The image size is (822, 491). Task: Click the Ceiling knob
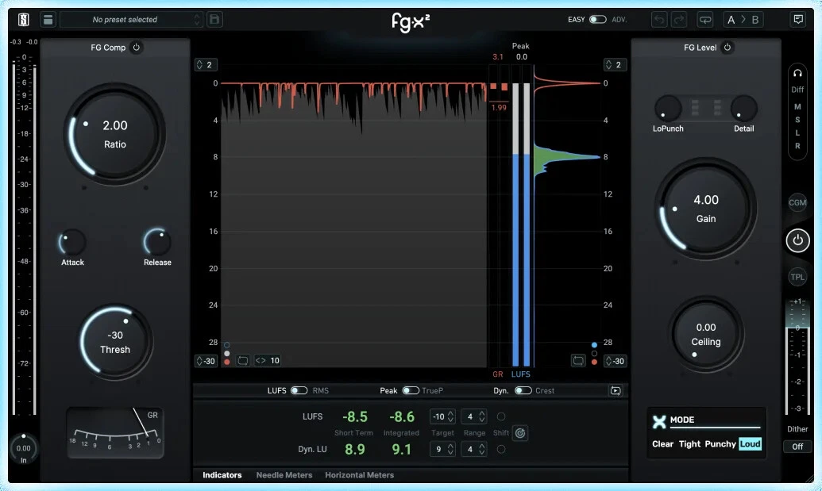coord(705,335)
